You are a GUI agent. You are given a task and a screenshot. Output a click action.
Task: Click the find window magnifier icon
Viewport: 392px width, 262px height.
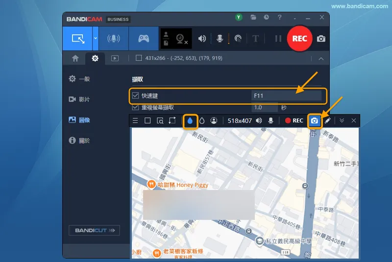pyautogui.click(x=160, y=120)
